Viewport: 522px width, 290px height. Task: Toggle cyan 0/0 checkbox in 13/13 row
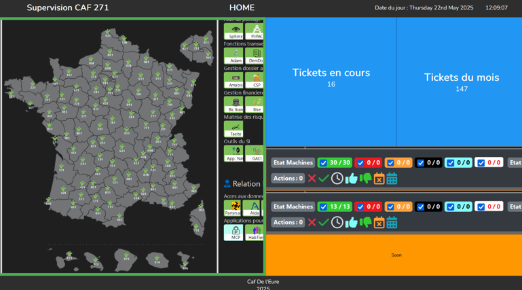click(451, 206)
